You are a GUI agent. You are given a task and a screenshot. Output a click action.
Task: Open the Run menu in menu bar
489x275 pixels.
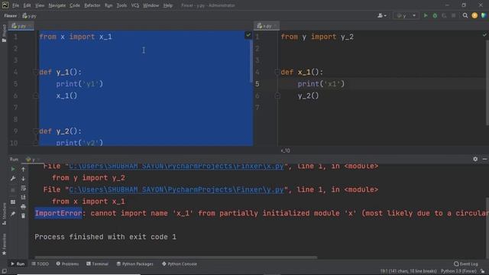click(x=108, y=5)
